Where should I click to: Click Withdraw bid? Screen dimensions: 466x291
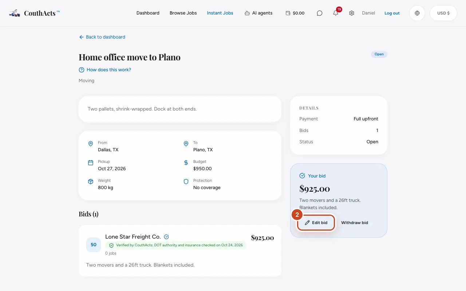click(x=355, y=223)
